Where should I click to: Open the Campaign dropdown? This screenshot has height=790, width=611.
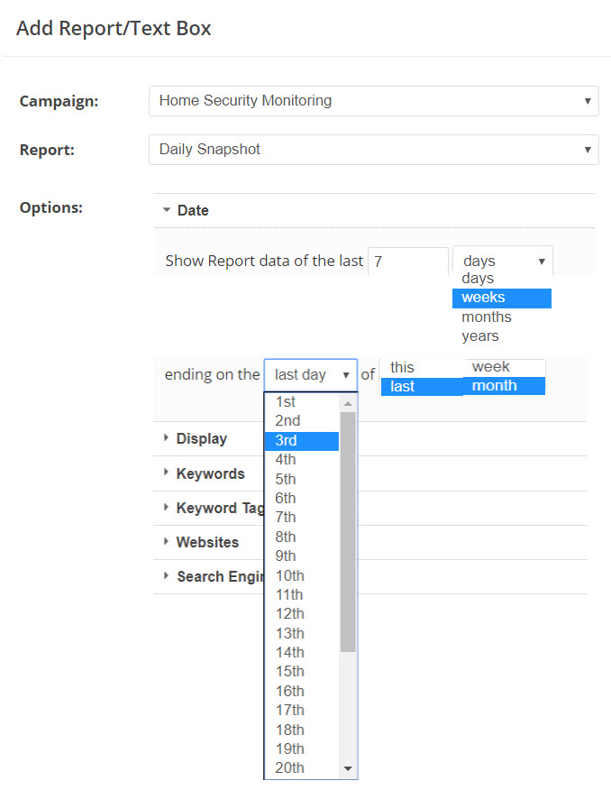click(373, 101)
